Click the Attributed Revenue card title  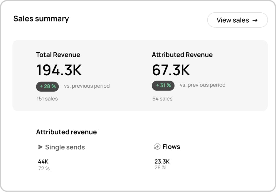(182, 55)
